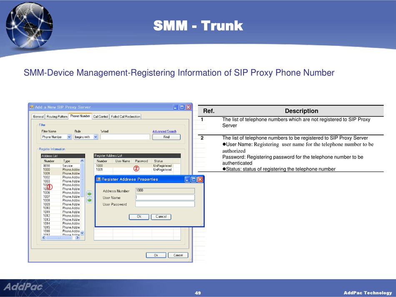Viewport: 396px width, 297px height.
Task: Click the Address List horizontal scroll left arrow
Action: [x=44, y=238]
